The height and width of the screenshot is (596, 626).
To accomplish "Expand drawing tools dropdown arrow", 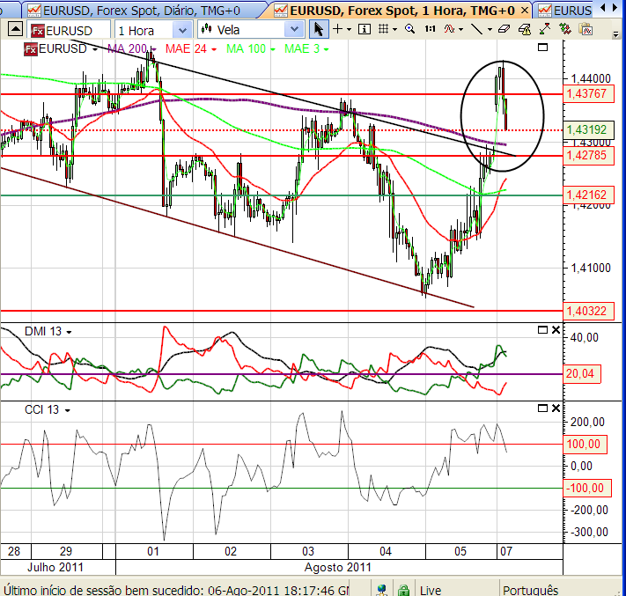I will tap(490, 30).
